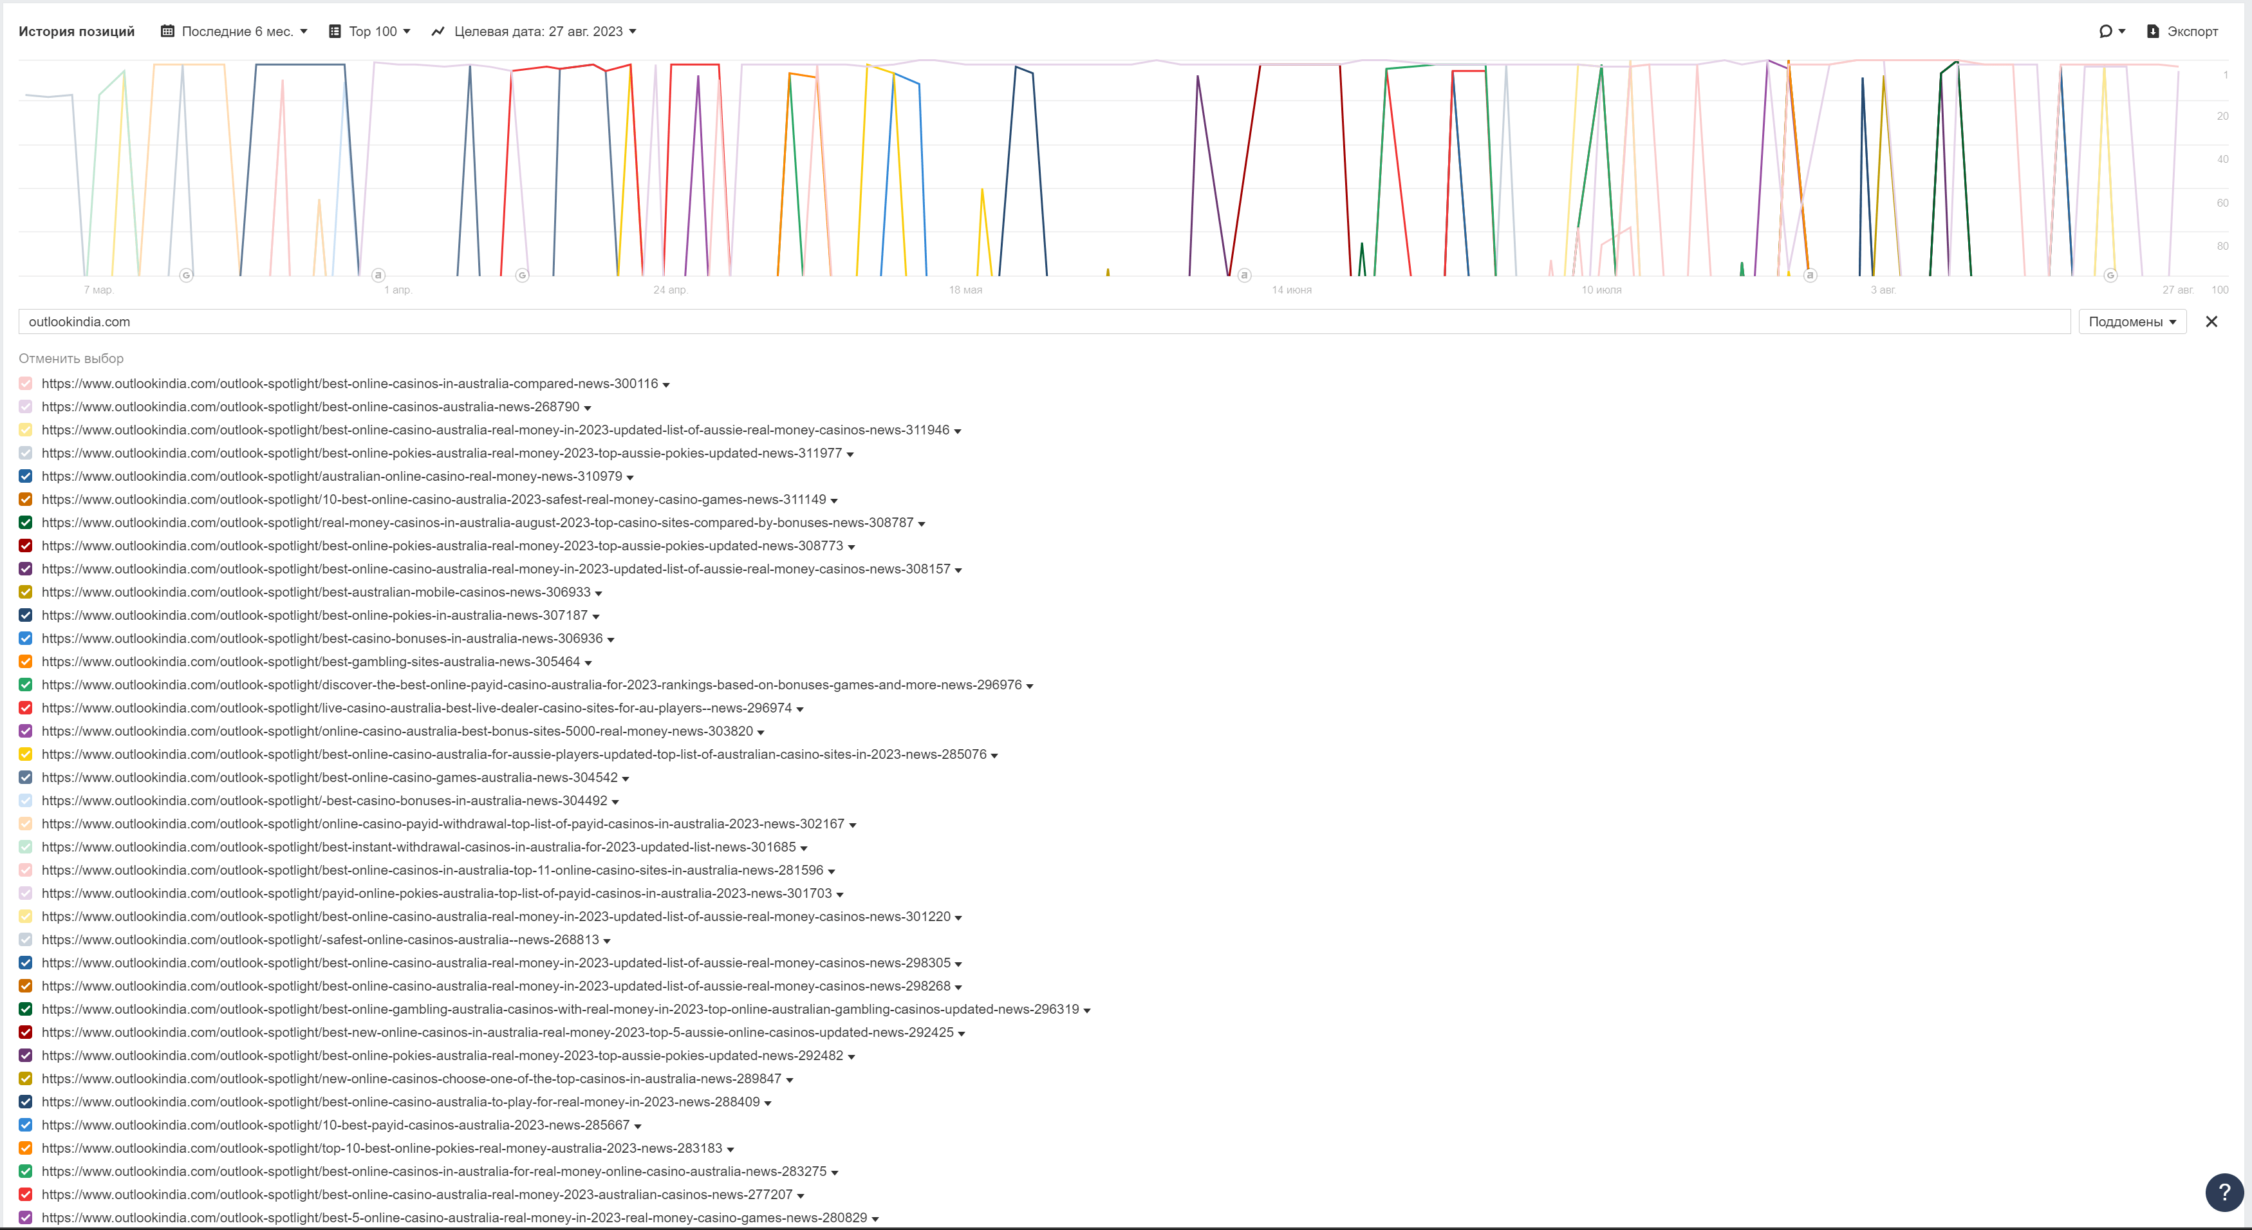Clear the domain filter with X icon
This screenshot has height=1230, width=2252.
(x=2211, y=322)
